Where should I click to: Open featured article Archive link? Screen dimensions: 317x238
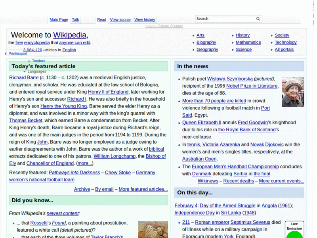tap(82, 190)
